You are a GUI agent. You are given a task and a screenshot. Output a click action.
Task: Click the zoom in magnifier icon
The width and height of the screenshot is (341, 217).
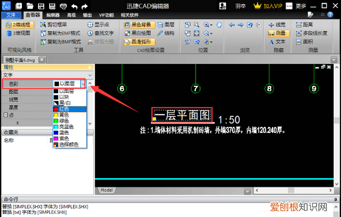[x=206, y=25]
